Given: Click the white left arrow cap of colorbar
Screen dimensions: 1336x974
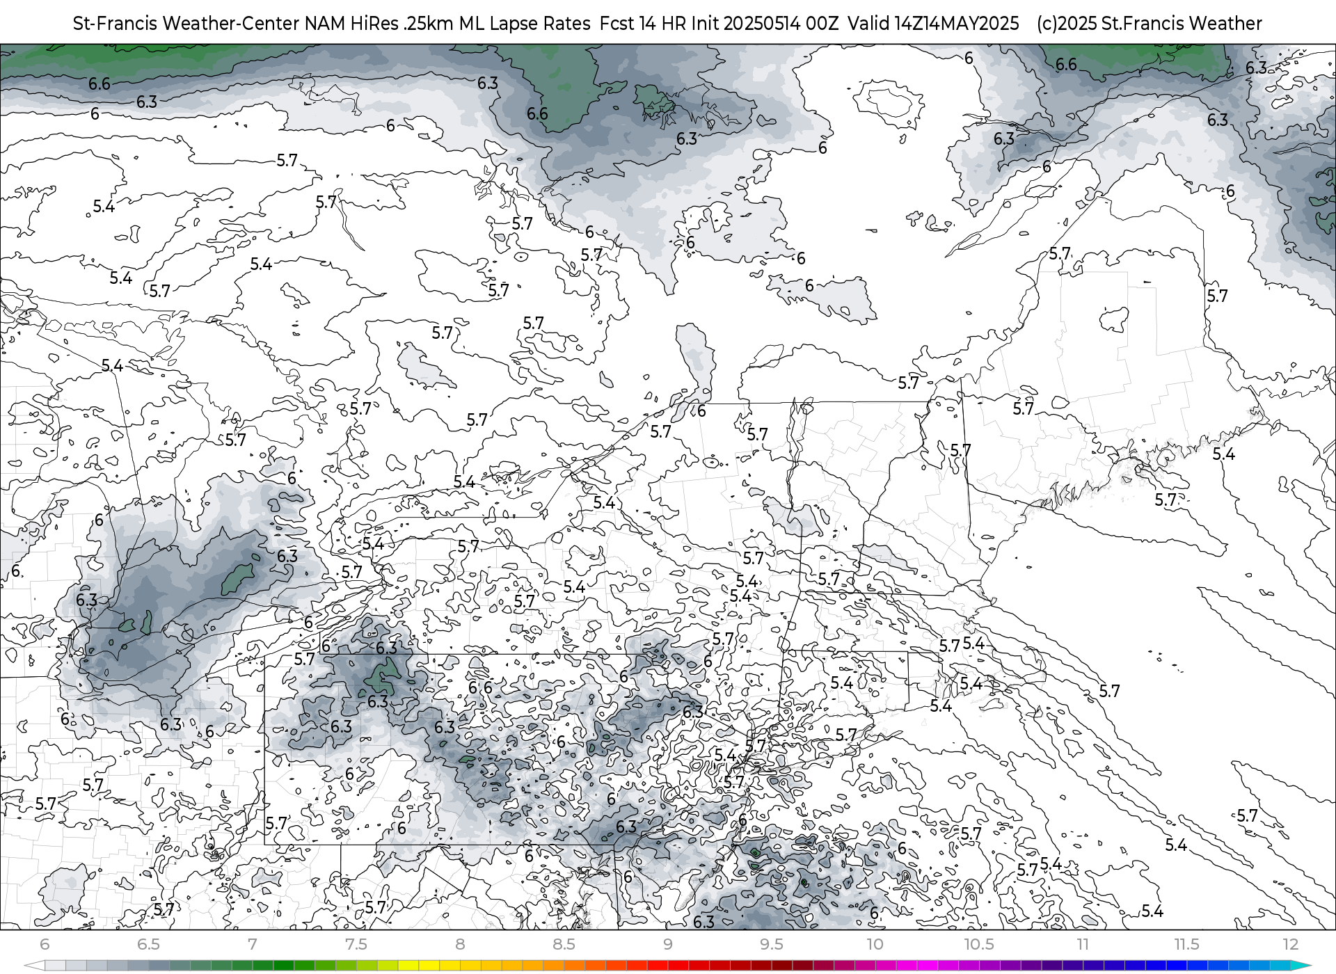Looking at the screenshot, I should [x=35, y=966].
